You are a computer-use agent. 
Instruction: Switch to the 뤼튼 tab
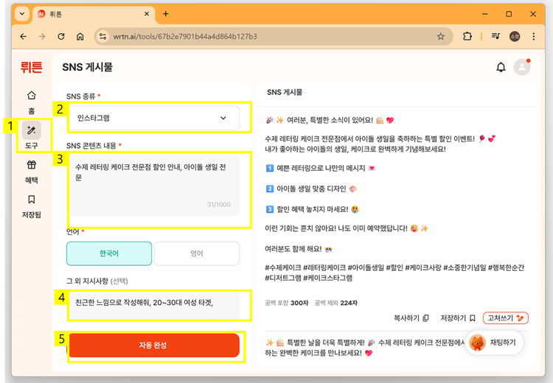click(94, 14)
